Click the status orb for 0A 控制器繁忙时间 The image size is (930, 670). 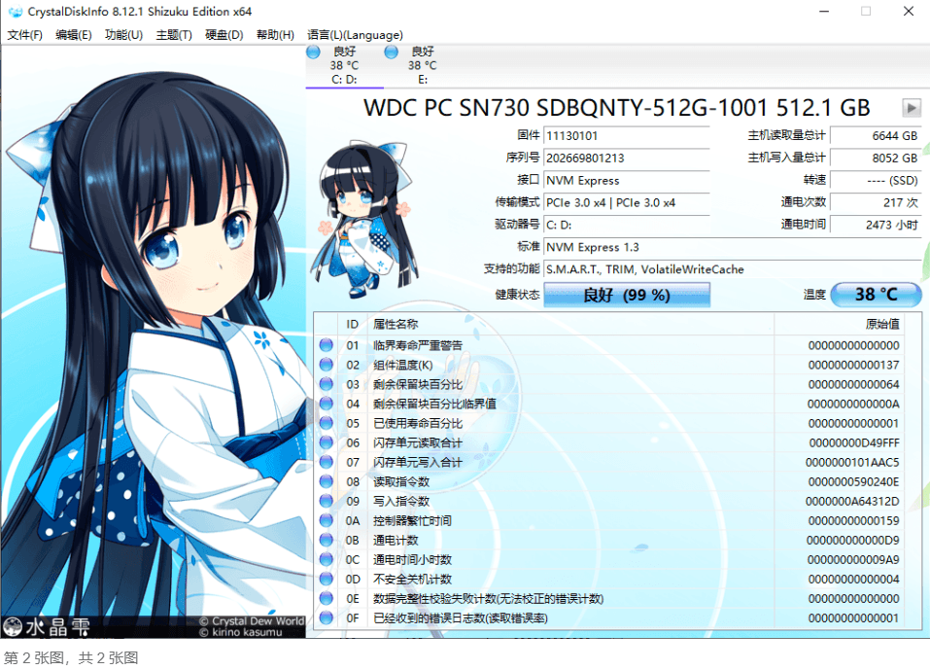pos(327,520)
